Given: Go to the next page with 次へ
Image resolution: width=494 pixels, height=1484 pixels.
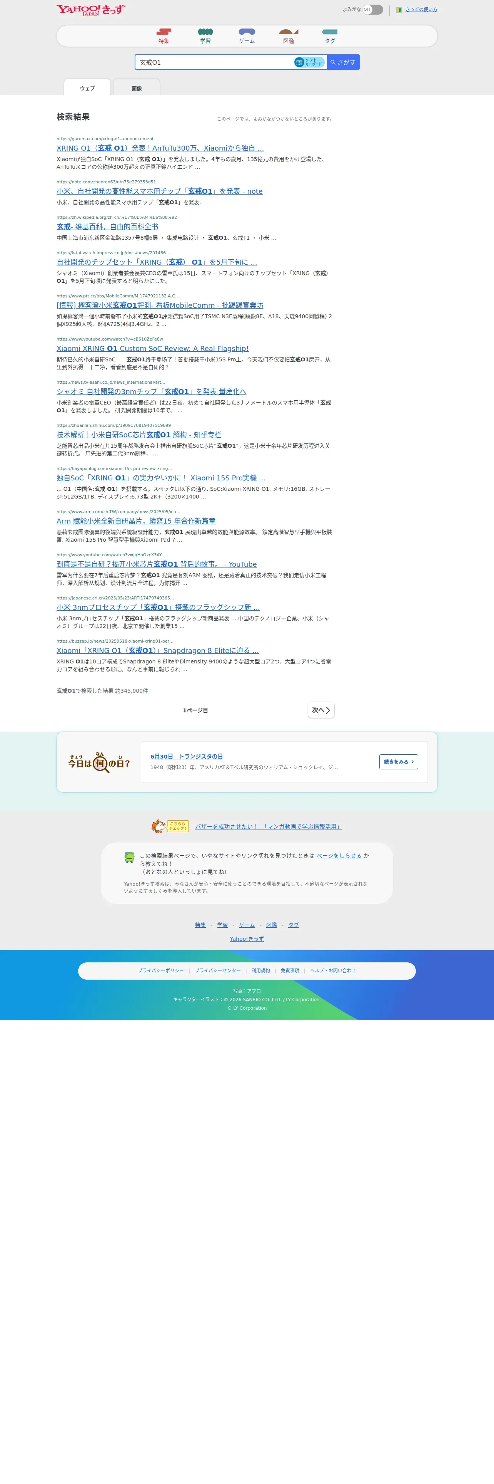Looking at the screenshot, I should (321, 710).
